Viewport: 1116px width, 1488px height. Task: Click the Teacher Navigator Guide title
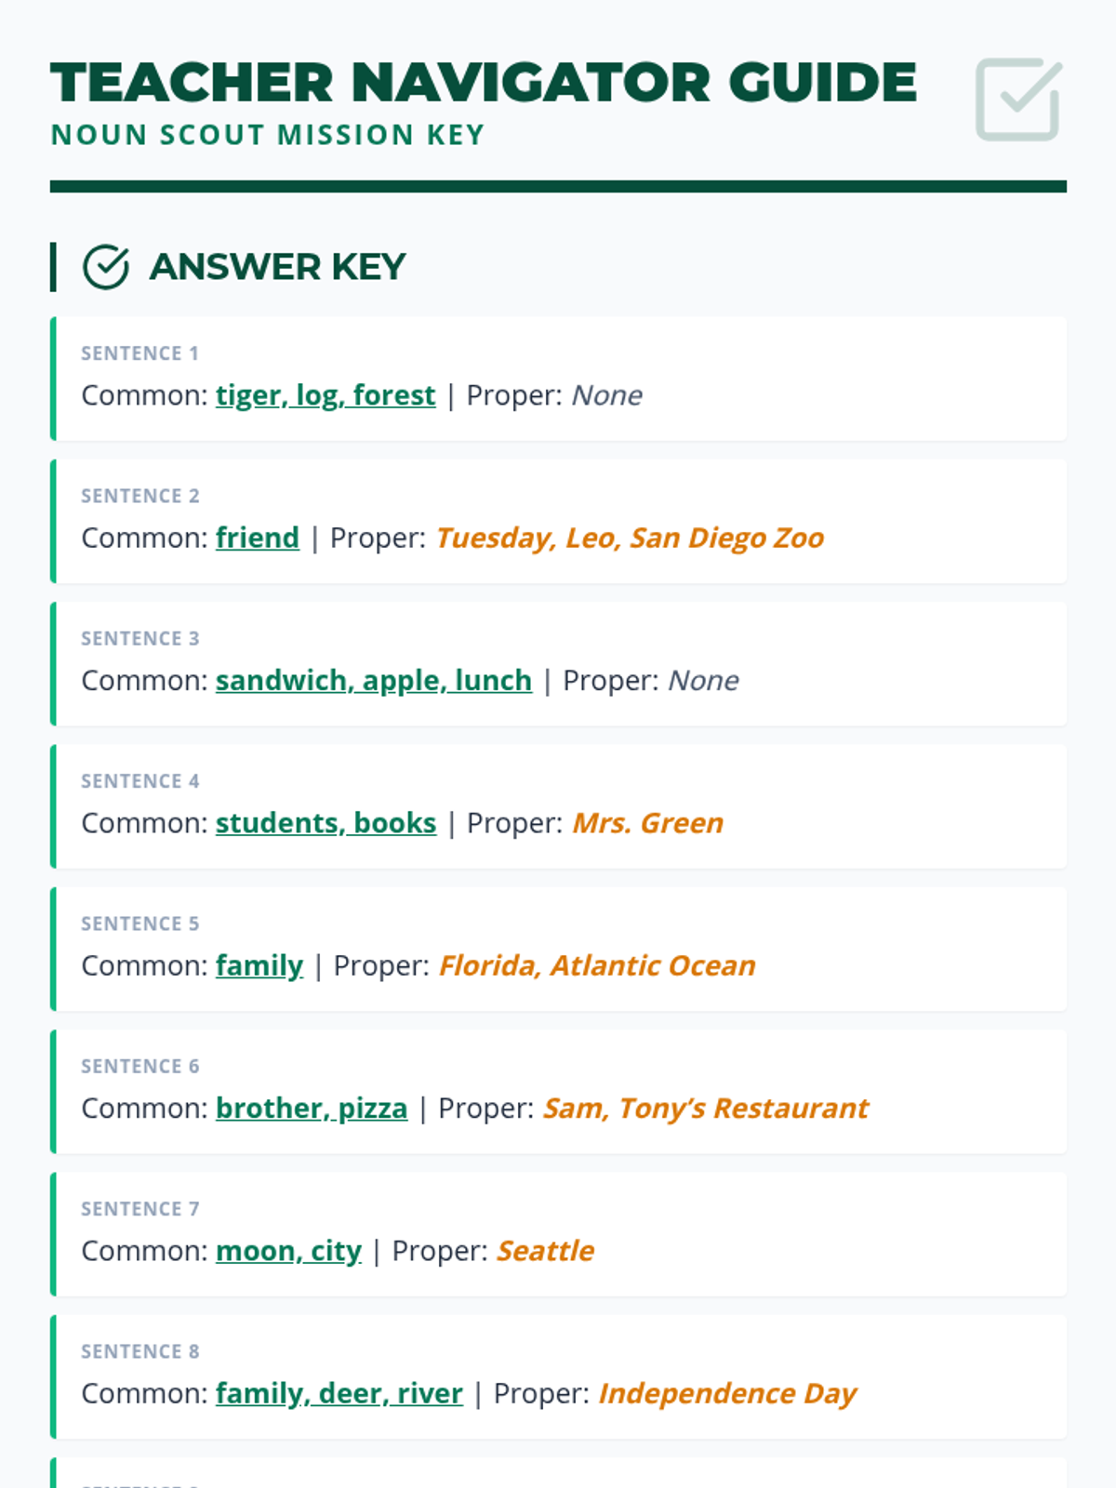pyautogui.click(x=484, y=82)
